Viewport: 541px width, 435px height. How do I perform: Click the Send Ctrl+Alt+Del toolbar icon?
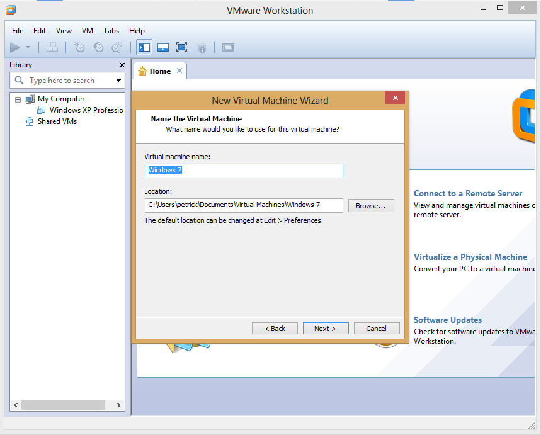click(x=52, y=47)
